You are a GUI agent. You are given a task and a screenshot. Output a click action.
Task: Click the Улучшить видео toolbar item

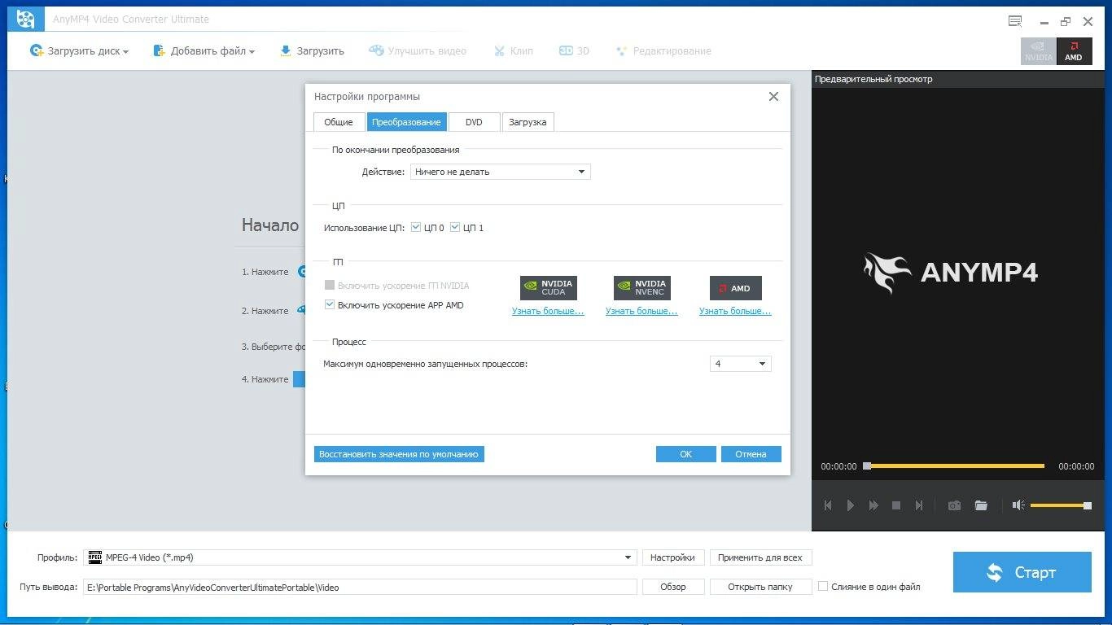[418, 51]
